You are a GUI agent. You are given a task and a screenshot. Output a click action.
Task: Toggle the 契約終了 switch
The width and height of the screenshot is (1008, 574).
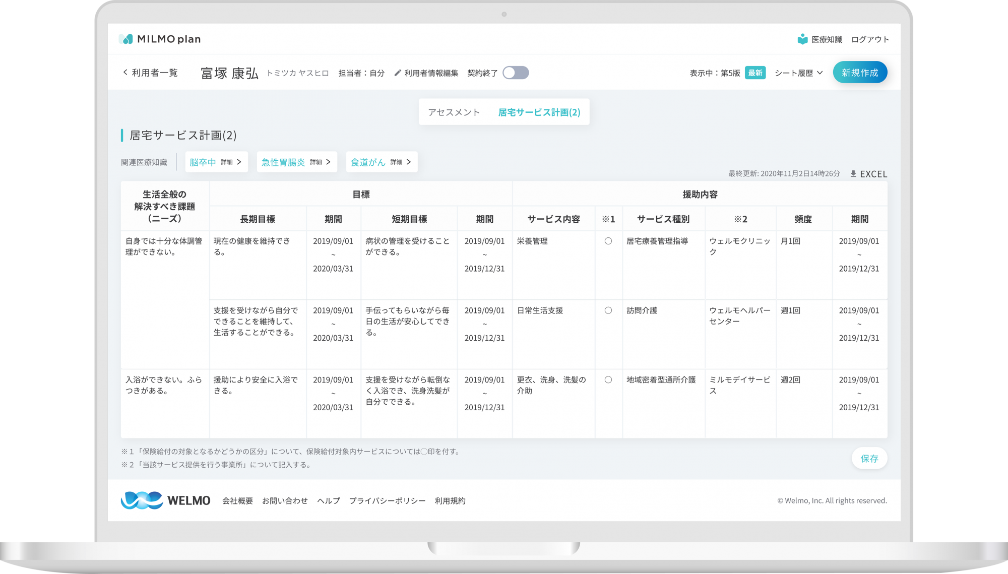coord(516,73)
